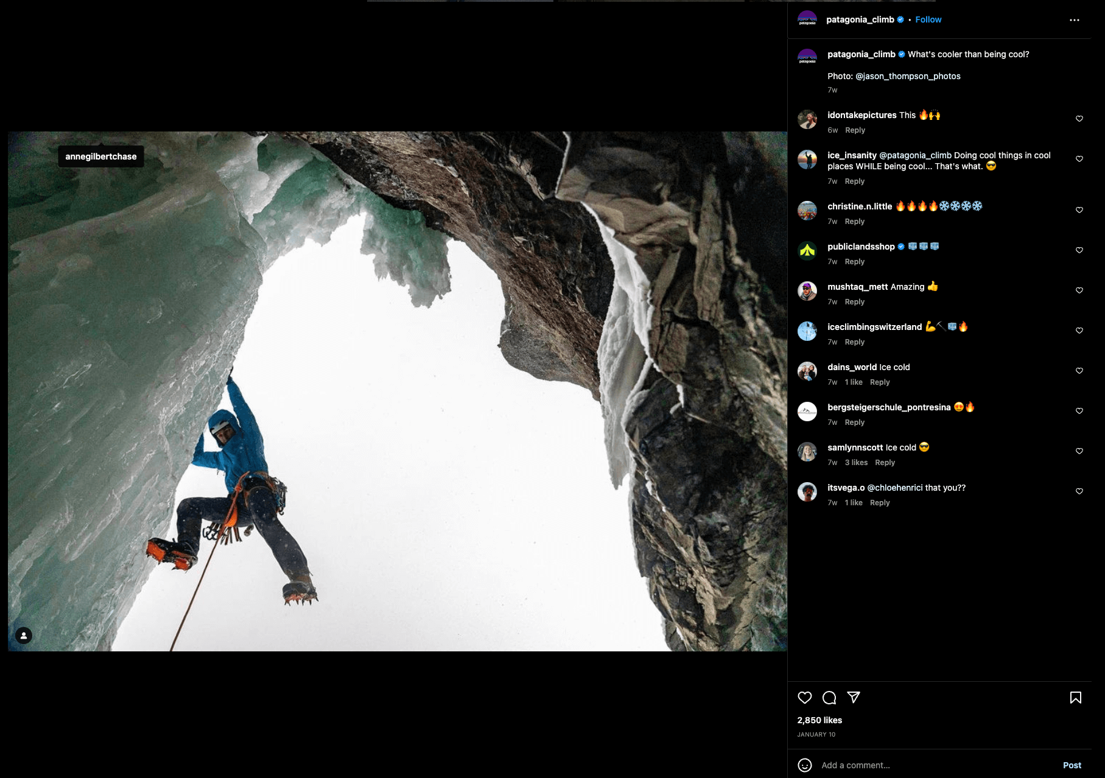
Task: Like dains_world's comment
Action: [1079, 371]
